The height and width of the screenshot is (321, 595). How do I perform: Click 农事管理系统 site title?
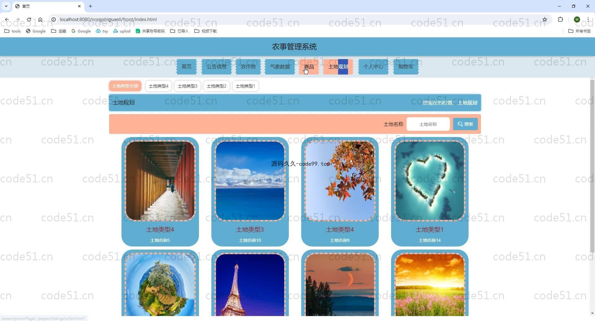[294, 47]
